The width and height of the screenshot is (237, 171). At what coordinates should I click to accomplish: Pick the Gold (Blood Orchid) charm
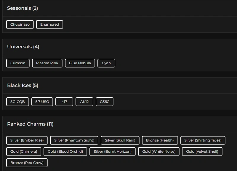(x=65, y=152)
